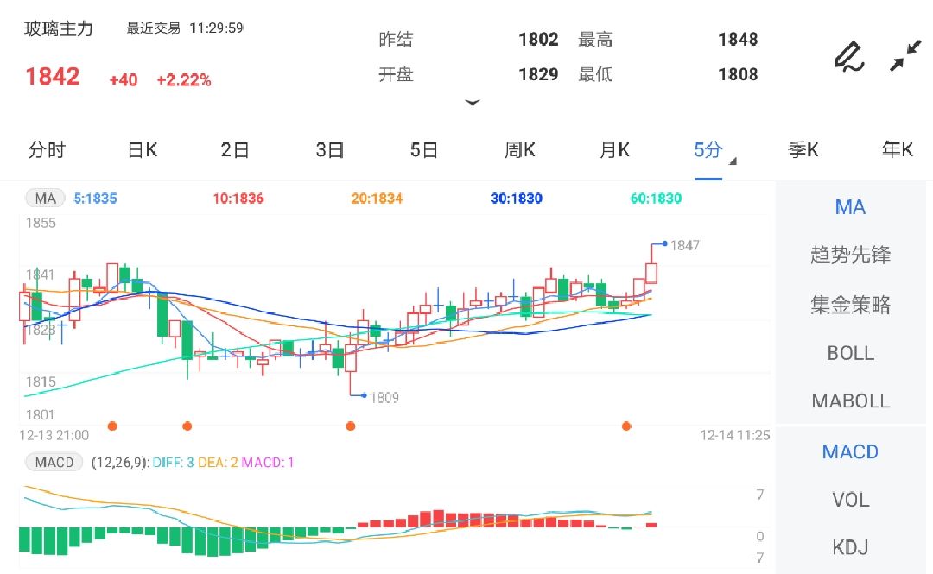Click the last orange marker dot on timeline
The image size is (933, 574).
pyautogui.click(x=626, y=426)
